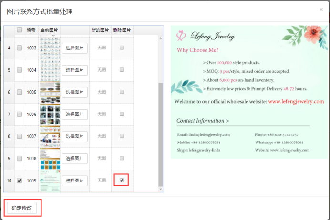330x220 pixels.
Task: Tick the delete-image checkbox for 1004
Action: point(122,70)
